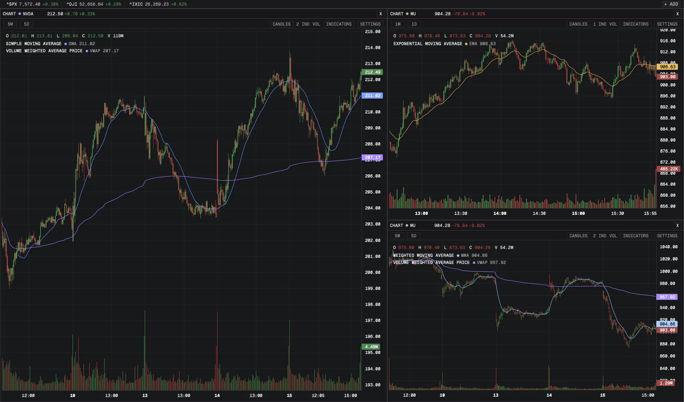Open INDICATORS on bottom MU chart
The height and width of the screenshot is (402, 684).
pyautogui.click(x=636, y=236)
